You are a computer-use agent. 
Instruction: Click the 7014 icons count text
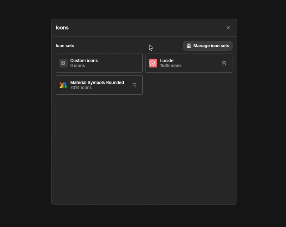point(81,88)
